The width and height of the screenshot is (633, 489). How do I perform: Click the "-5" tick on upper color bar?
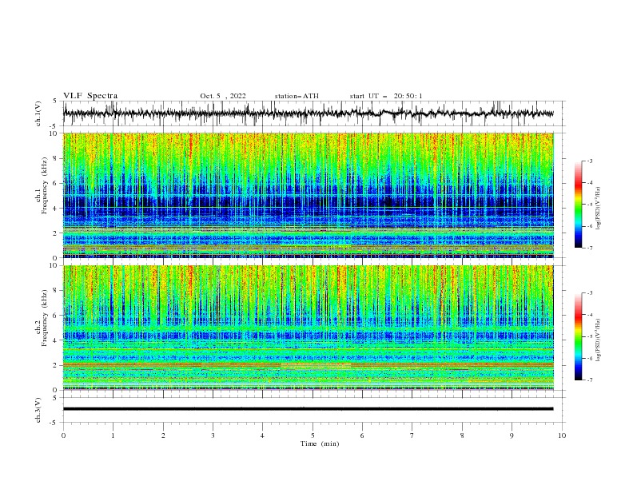(x=589, y=205)
